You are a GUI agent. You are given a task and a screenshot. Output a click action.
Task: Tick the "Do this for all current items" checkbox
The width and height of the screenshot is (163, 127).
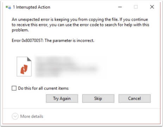point(14,88)
